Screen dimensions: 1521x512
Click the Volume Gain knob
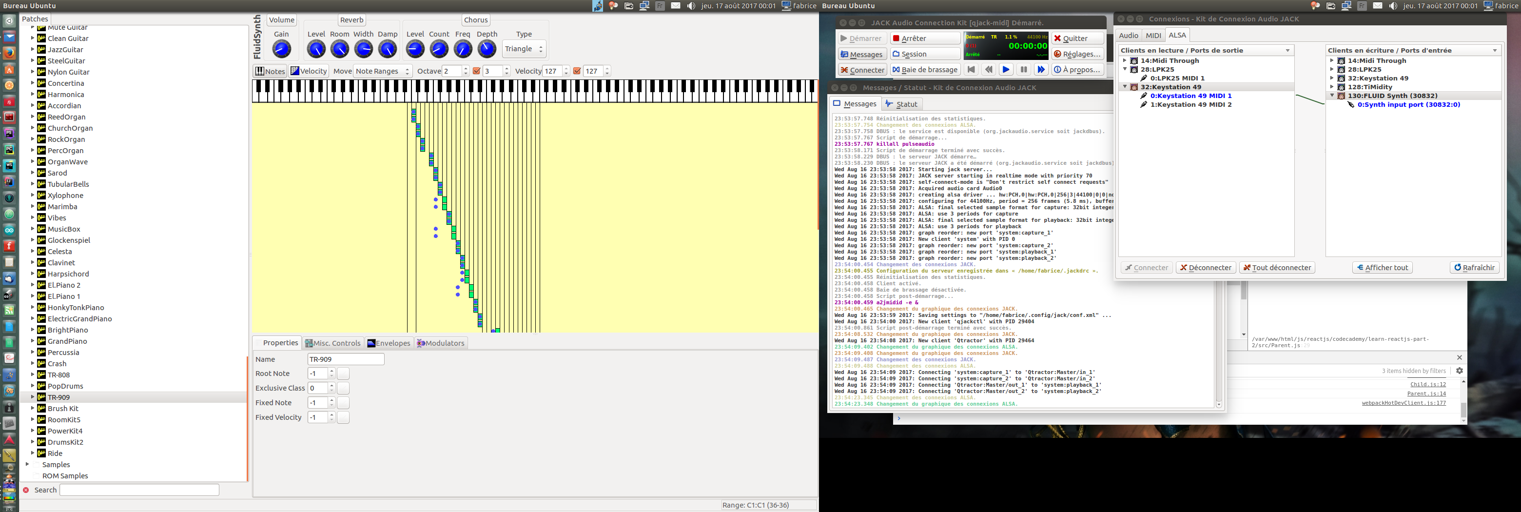point(282,50)
